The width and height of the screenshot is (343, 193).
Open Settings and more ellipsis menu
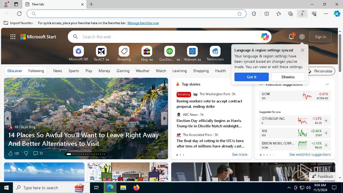(326, 14)
